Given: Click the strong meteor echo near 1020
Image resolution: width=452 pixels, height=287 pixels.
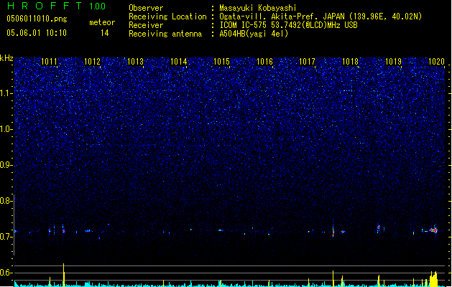Looking at the screenshot, I should point(433,230).
